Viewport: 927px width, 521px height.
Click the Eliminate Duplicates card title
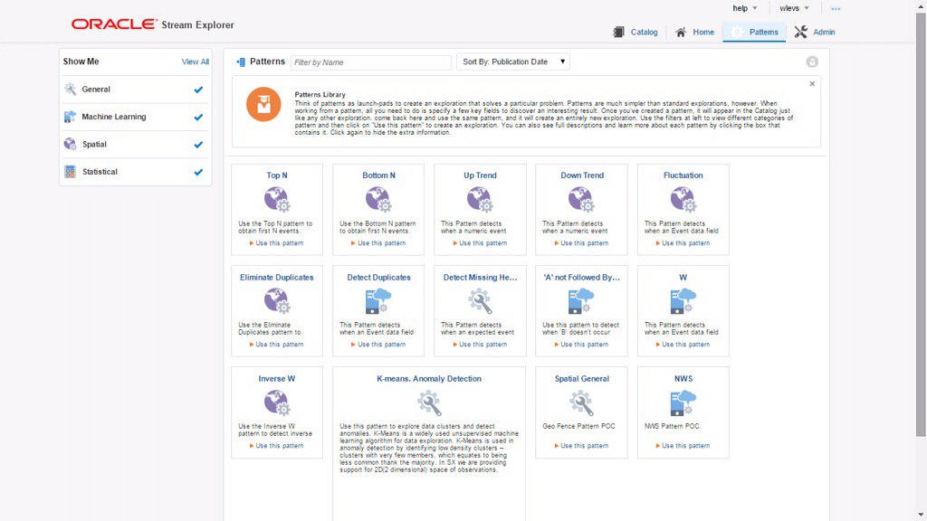[x=277, y=277]
